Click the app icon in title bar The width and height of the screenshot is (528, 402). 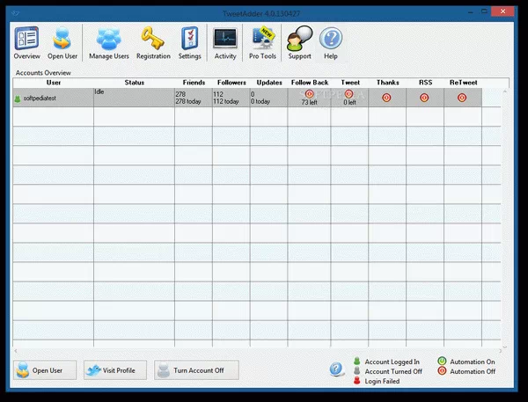[15, 13]
